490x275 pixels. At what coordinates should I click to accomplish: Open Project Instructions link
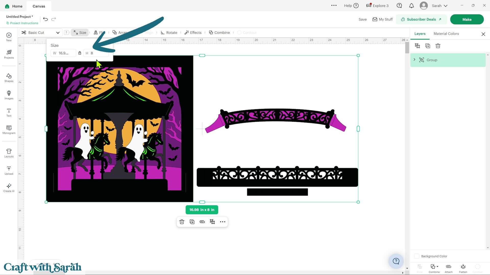point(22,23)
